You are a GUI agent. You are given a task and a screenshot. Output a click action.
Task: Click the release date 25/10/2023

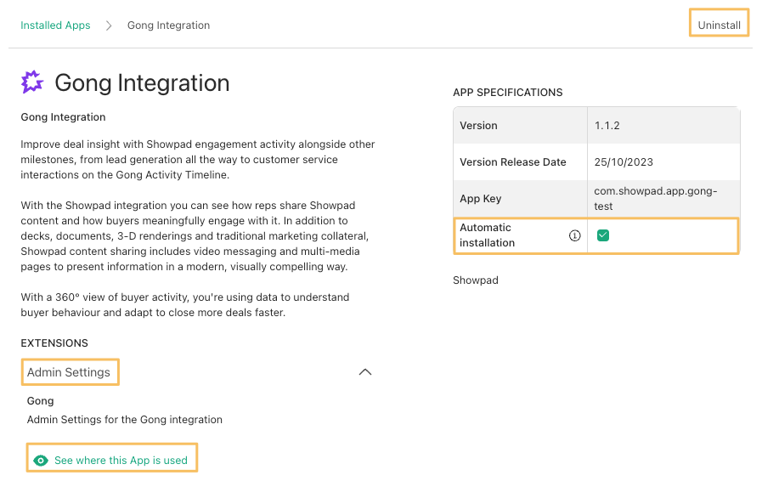(624, 162)
